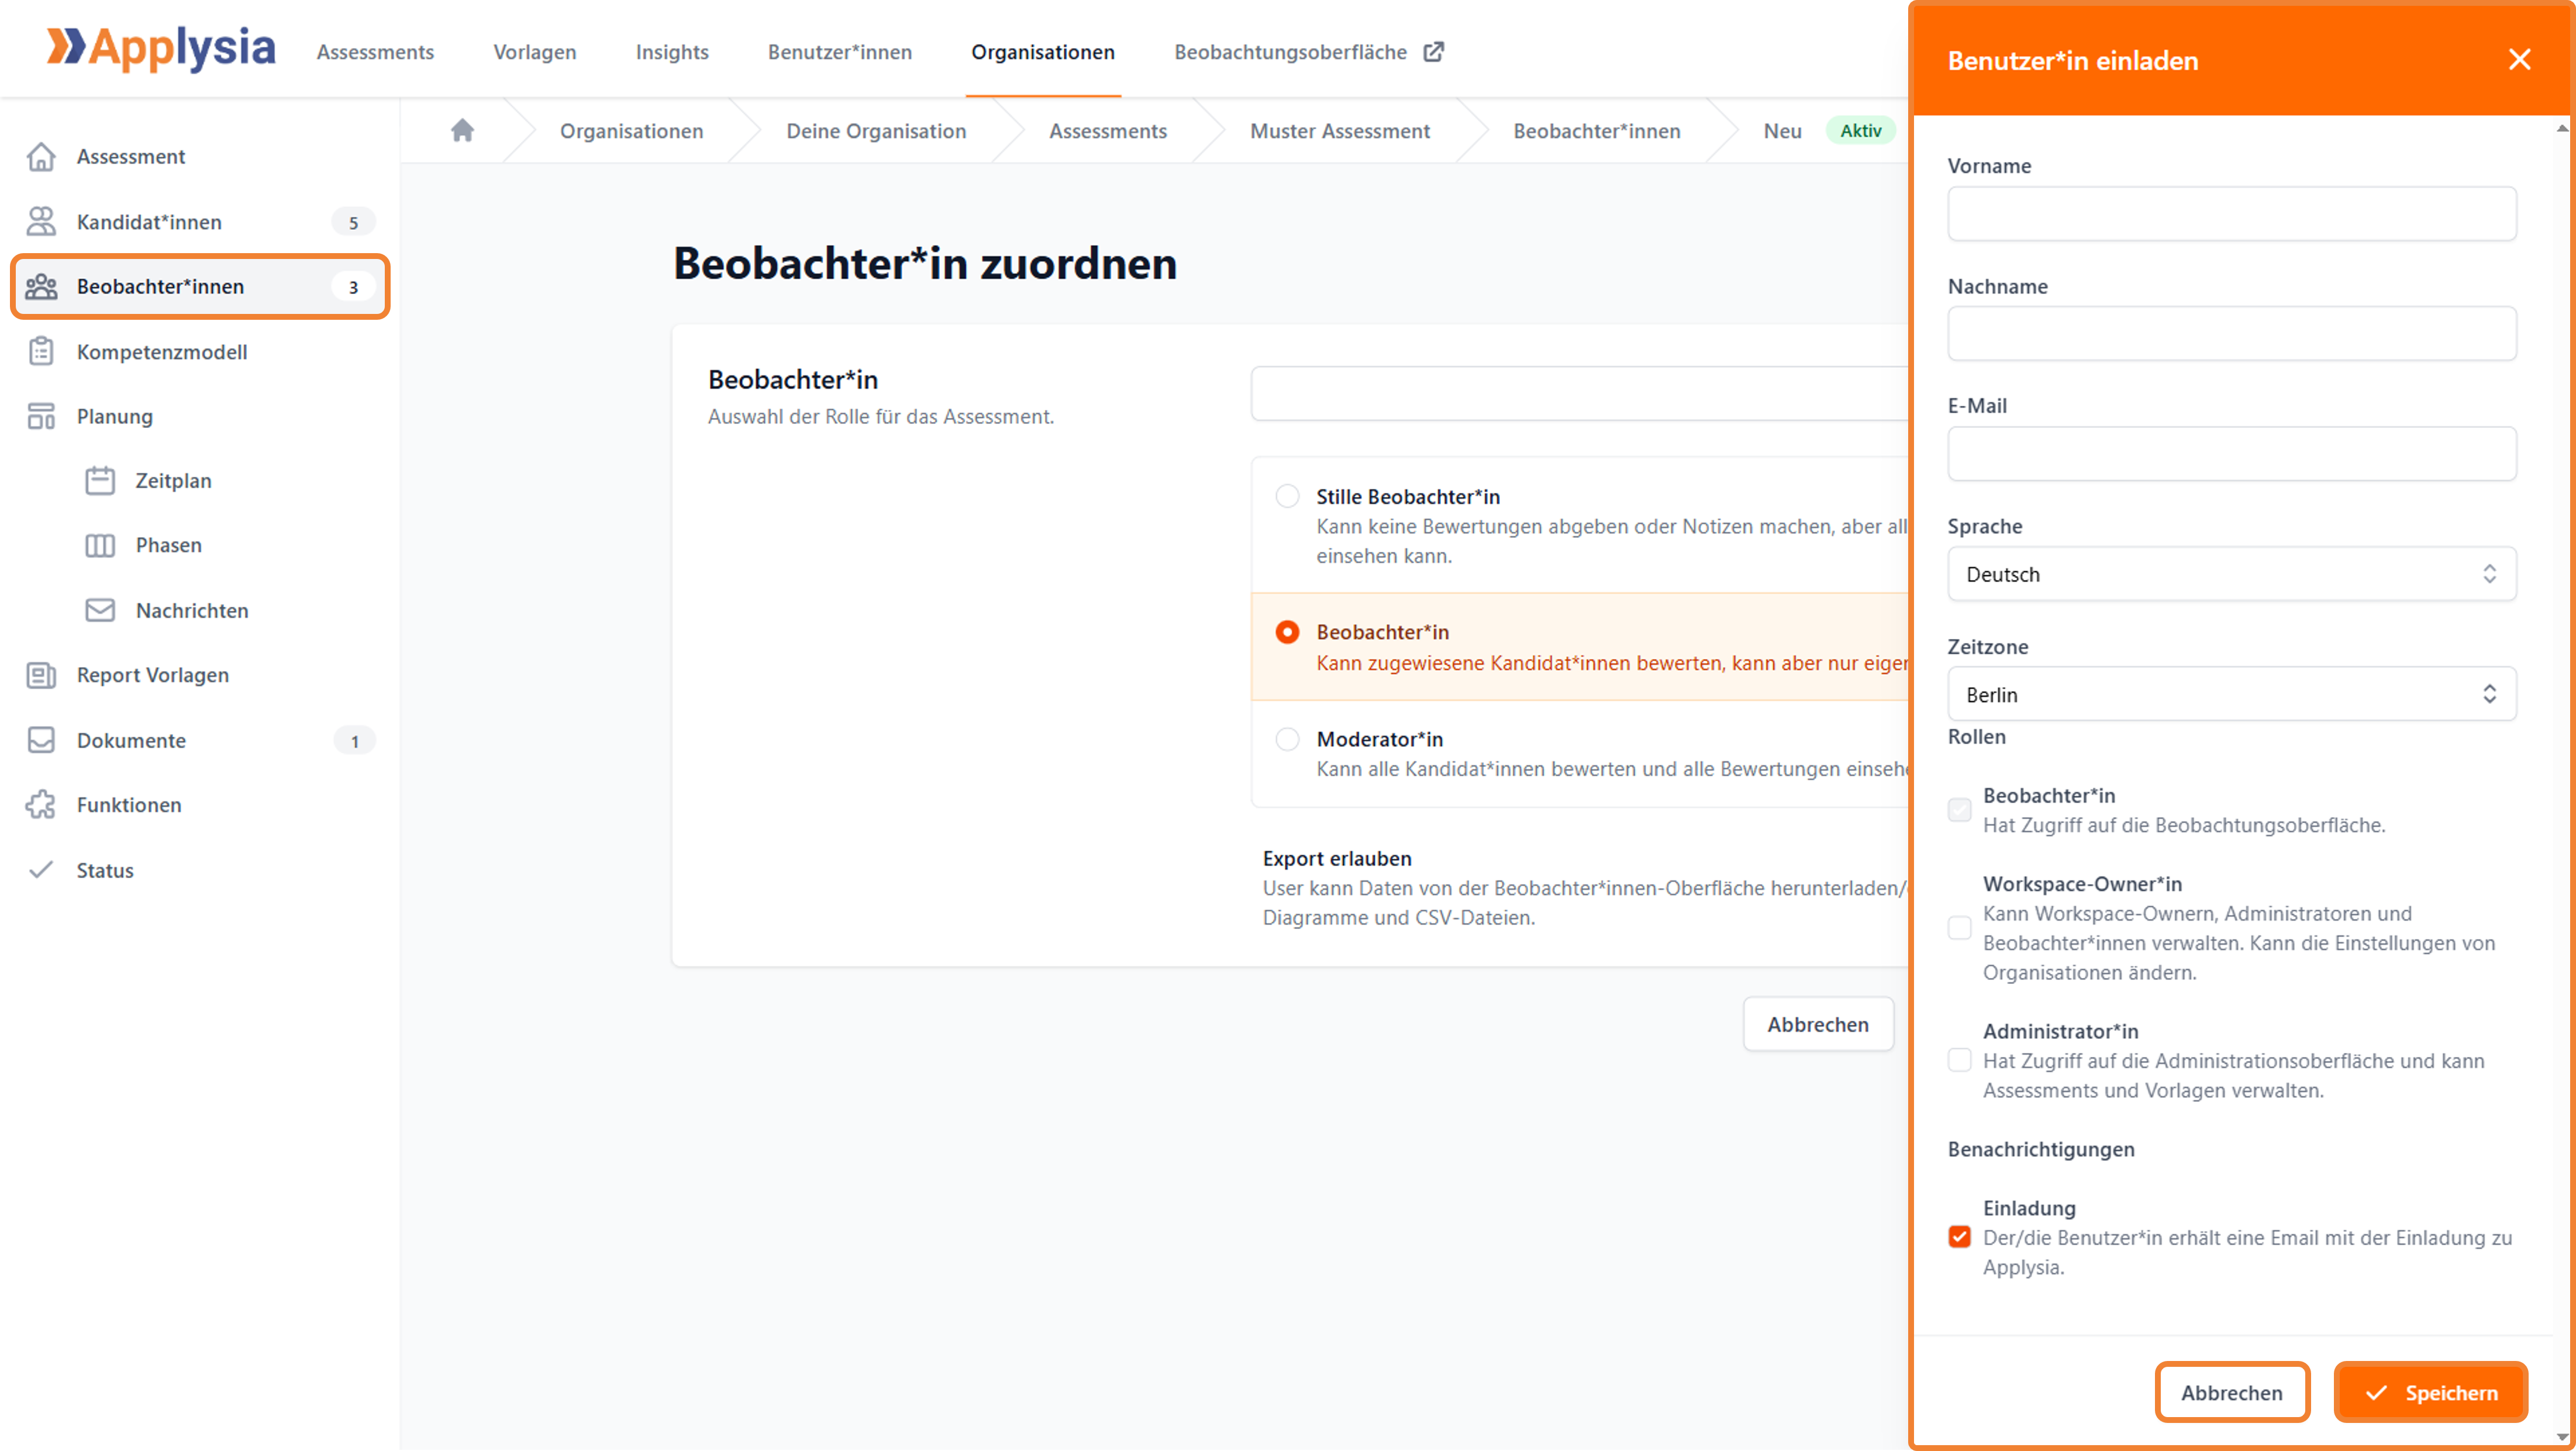Go to Muster Assessment breadcrumb
Screen dimensions: 2576x1451
pyautogui.click(x=1339, y=131)
